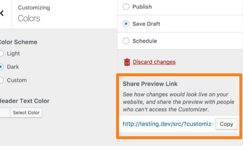Image resolution: width=243 pixels, height=146 pixels.
Task: Select the Publish radio button
Action: tap(126, 7)
